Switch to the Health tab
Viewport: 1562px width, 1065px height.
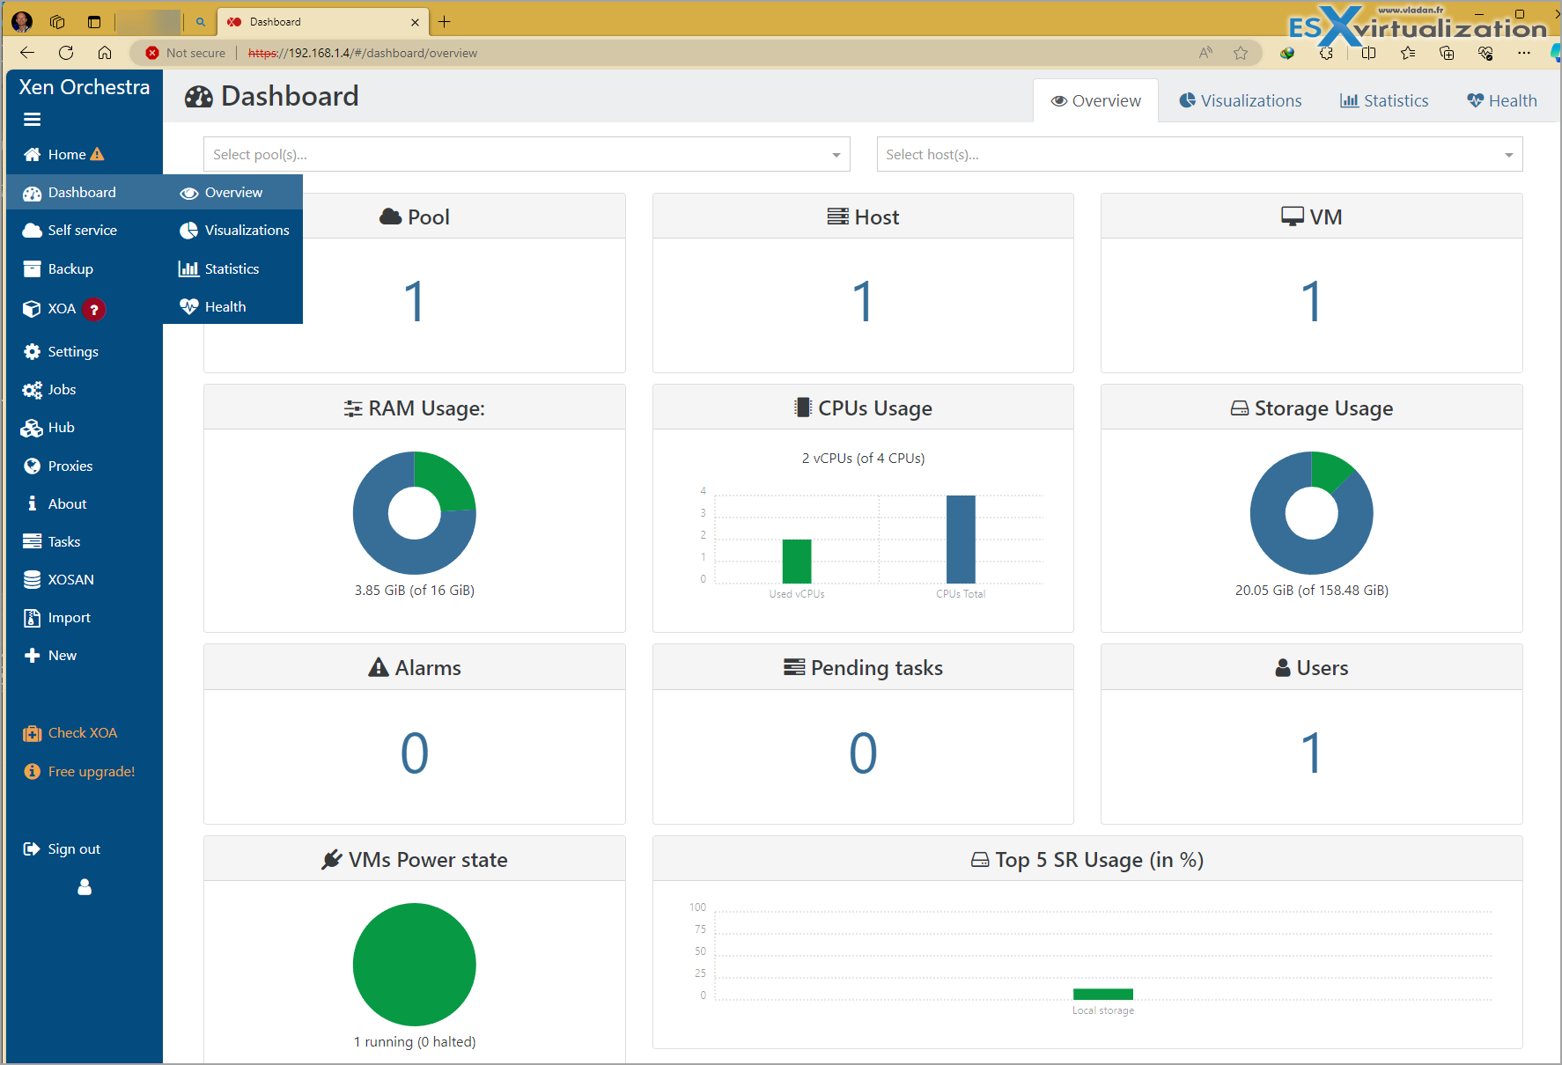[x=1501, y=99]
